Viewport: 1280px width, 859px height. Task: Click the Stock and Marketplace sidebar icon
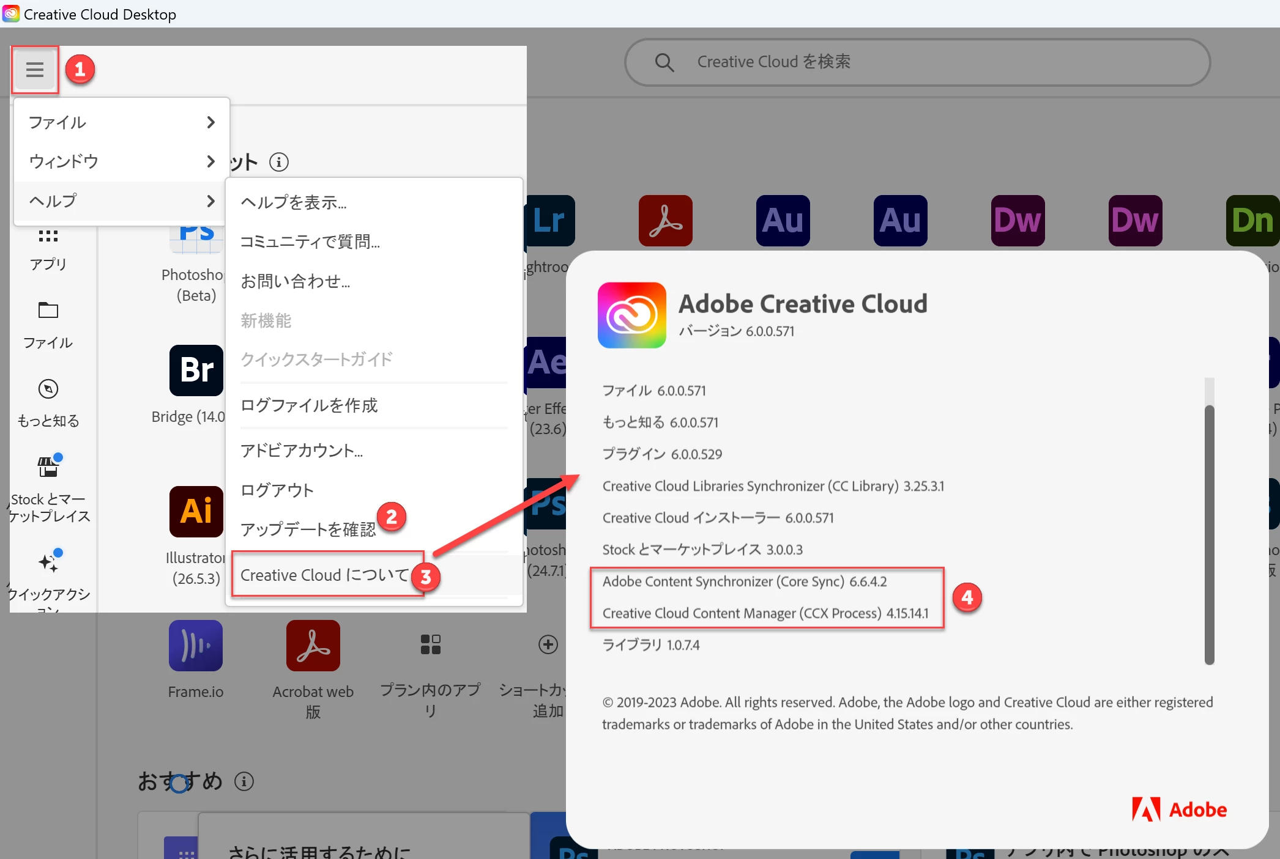[48, 468]
